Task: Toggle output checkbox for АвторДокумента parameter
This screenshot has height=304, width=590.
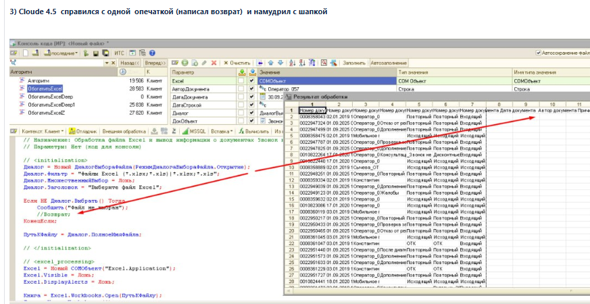Action: (x=251, y=89)
